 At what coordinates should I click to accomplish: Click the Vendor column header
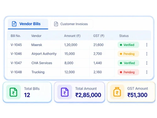click(x=36, y=36)
